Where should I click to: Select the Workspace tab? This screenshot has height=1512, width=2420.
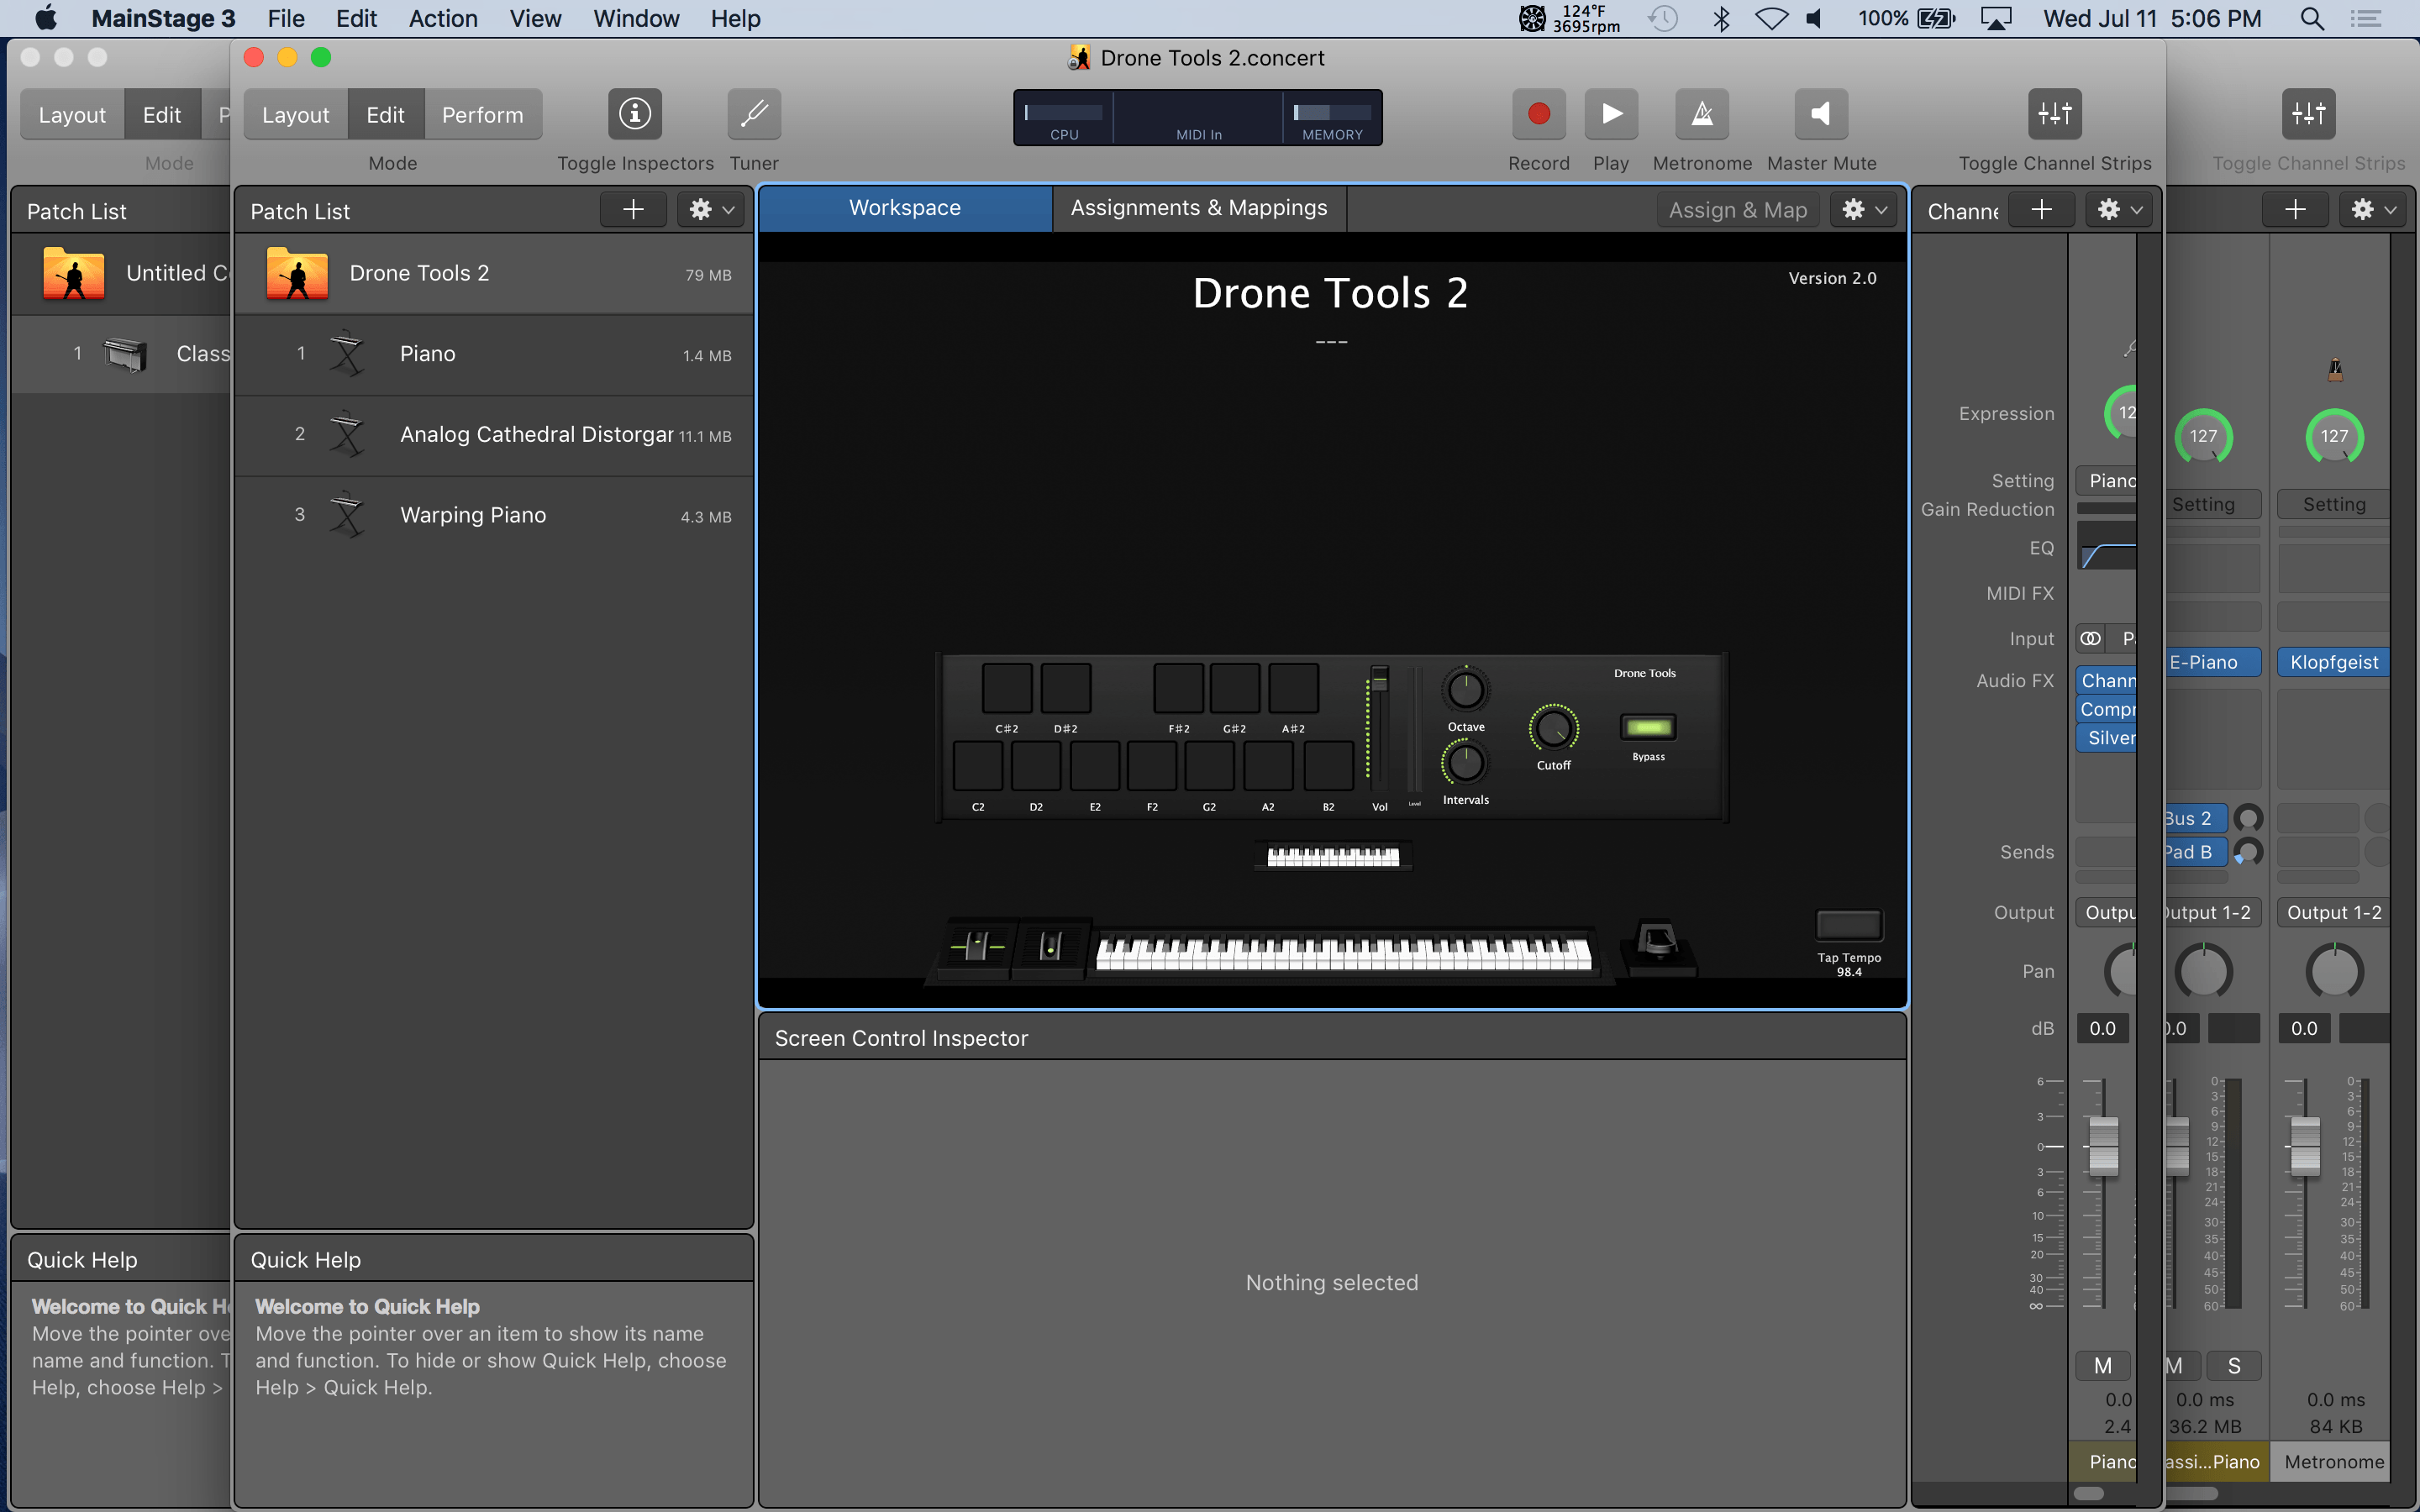(905, 208)
